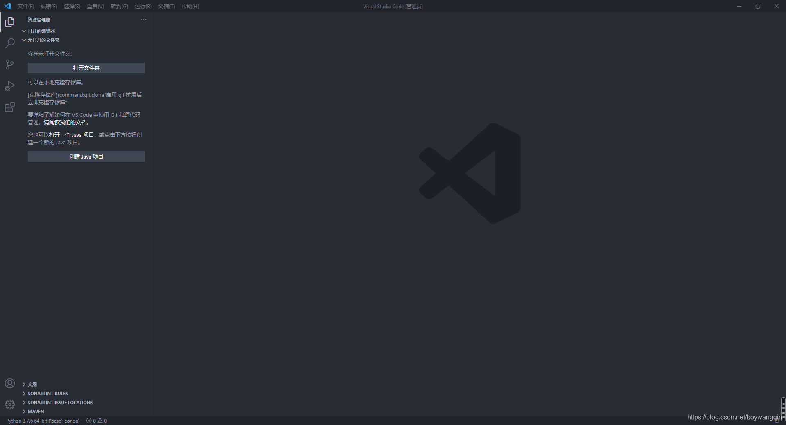Click the 打开一个 Java 项目 link
The image size is (786, 425).
click(x=71, y=135)
